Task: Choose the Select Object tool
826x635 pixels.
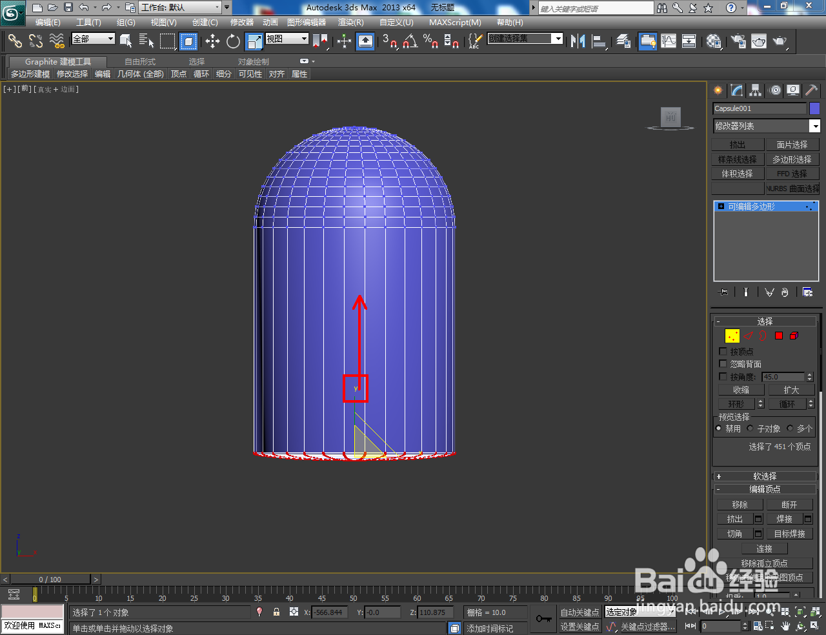Action: pyautogui.click(x=126, y=41)
